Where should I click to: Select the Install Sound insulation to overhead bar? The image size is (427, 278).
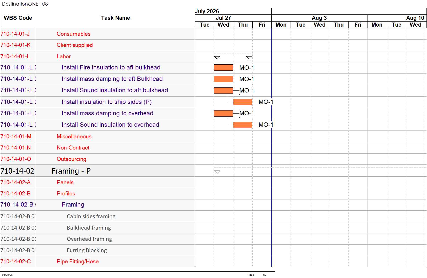tap(243, 125)
